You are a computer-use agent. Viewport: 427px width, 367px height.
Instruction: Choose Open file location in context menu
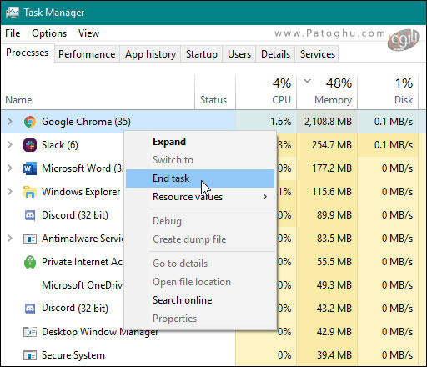pyautogui.click(x=200, y=282)
